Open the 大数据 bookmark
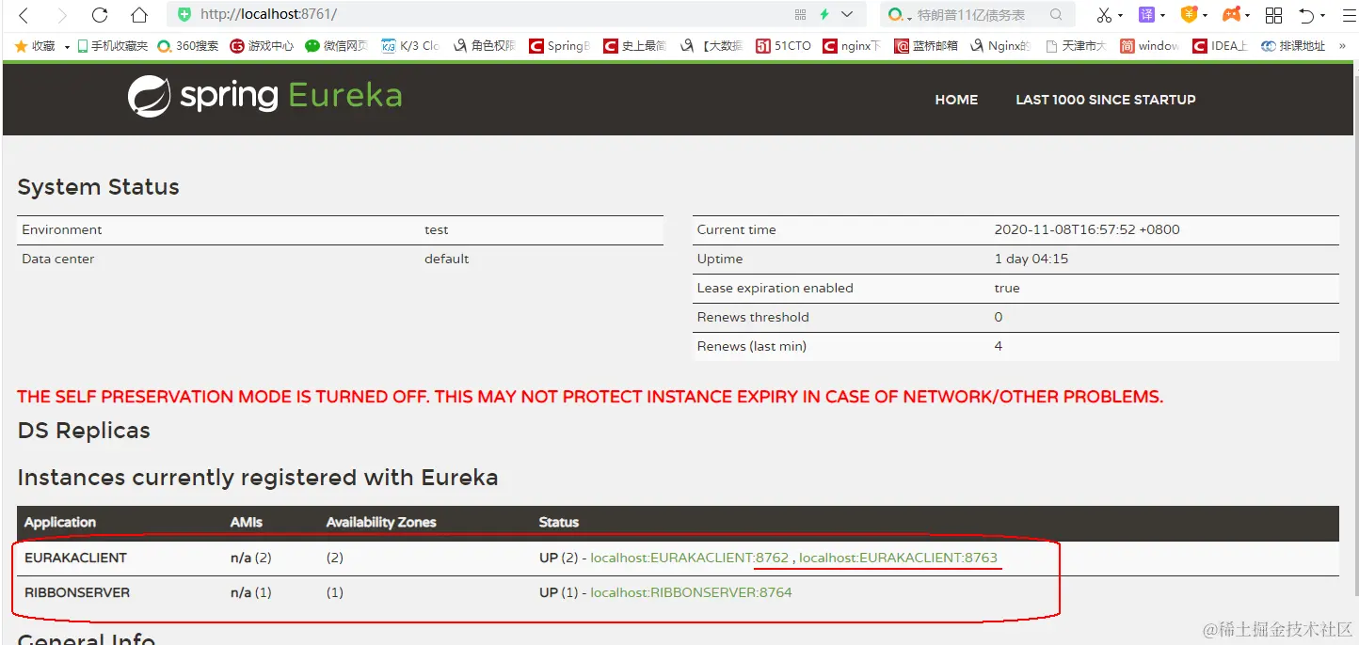1359x645 pixels. (711, 45)
